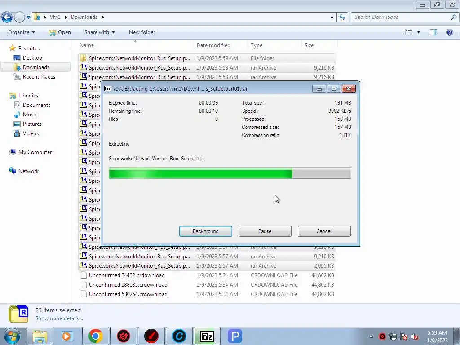Viewport: 460px width, 345px height.
Task: Open File Explorer from taskbar
Action: pos(40,336)
